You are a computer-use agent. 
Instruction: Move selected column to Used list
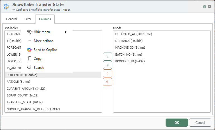coord(107,57)
